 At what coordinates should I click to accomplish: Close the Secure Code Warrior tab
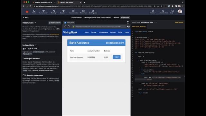pyautogui.click(x=80, y=2)
